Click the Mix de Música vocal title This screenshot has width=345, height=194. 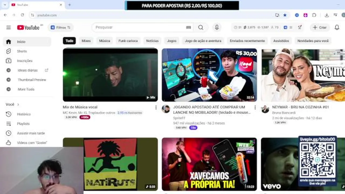click(x=80, y=107)
